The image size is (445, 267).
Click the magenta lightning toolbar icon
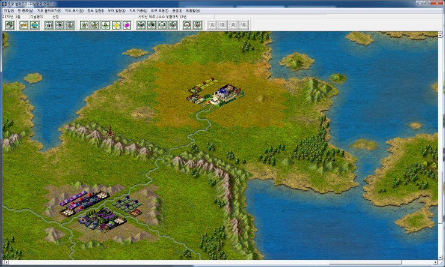(127, 25)
